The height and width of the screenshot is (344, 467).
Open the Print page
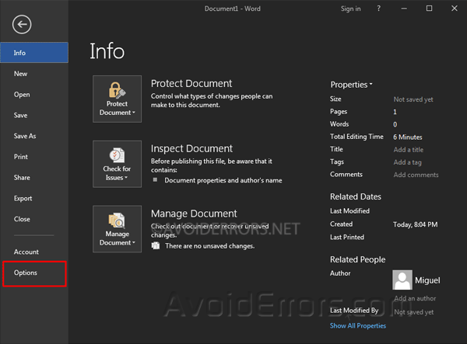tap(21, 157)
